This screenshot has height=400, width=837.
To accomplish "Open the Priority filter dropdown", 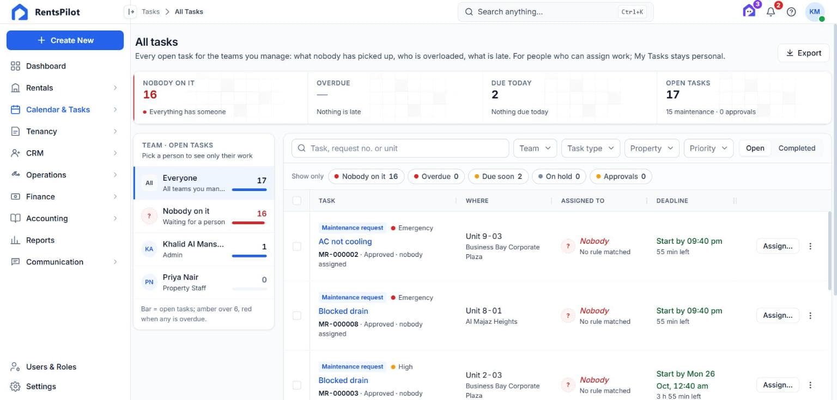I will click(708, 148).
